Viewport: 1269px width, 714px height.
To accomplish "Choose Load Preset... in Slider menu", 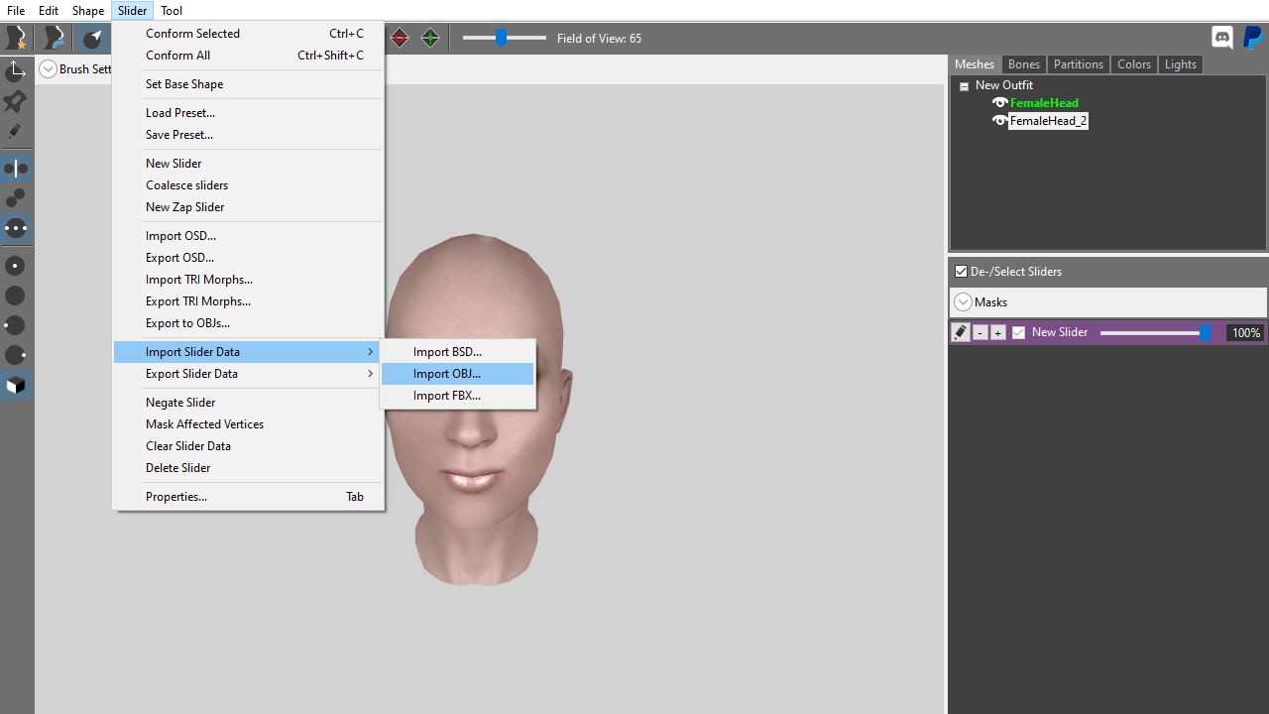I will (x=248, y=113).
